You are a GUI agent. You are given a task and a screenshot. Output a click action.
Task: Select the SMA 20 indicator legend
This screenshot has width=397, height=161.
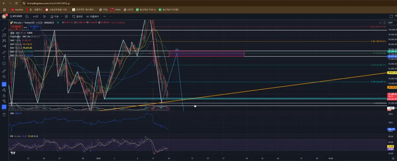click(x=21, y=44)
